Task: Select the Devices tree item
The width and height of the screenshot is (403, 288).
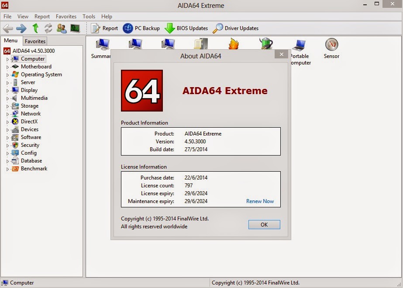Action: [30, 129]
